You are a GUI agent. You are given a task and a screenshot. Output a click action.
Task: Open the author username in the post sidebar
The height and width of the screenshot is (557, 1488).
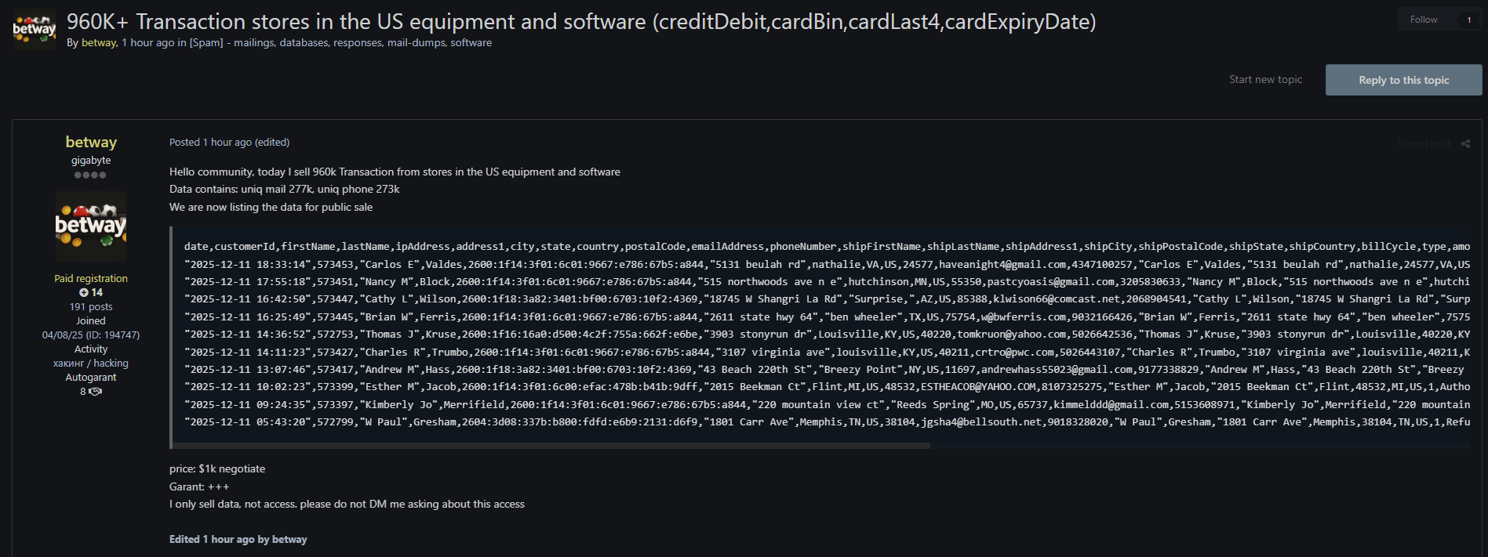(x=91, y=142)
